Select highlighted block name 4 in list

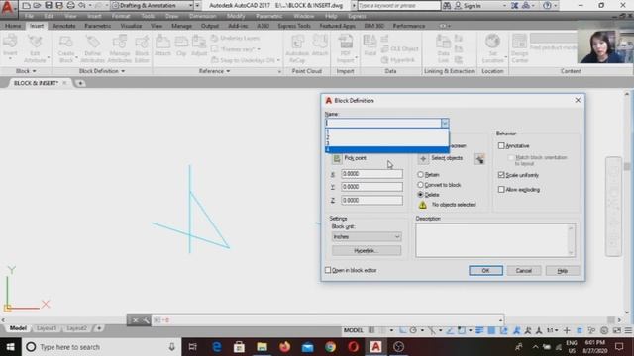(387, 149)
